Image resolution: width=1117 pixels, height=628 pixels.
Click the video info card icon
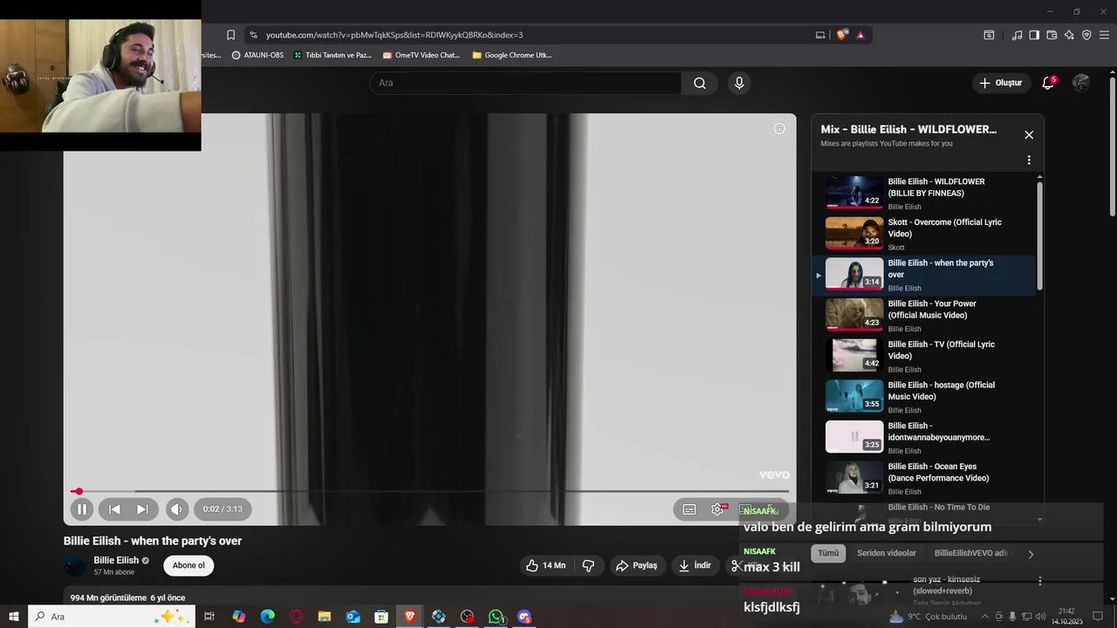click(x=779, y=128)
